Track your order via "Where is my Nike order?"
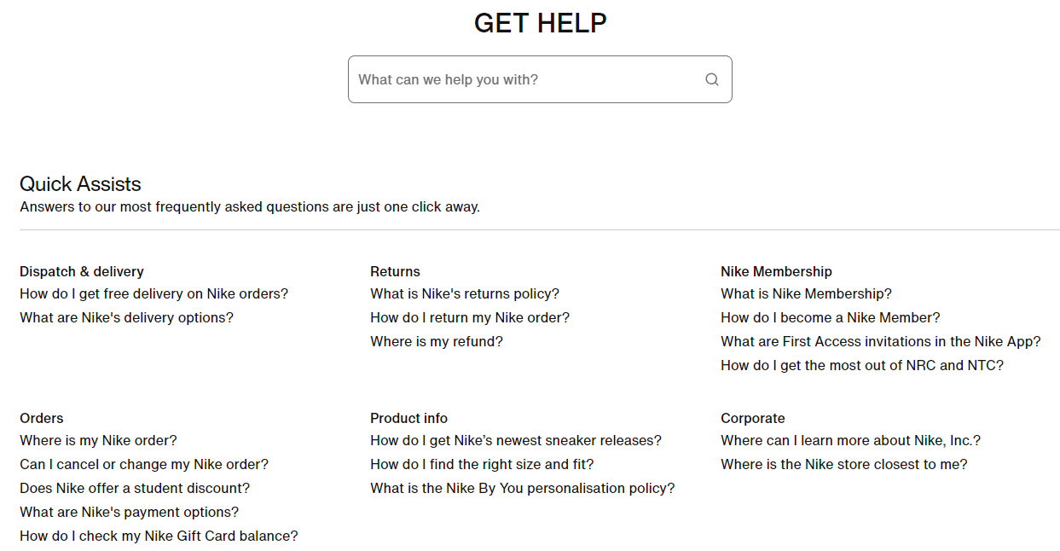The image size is (1060, 551). tap(98, 440)
